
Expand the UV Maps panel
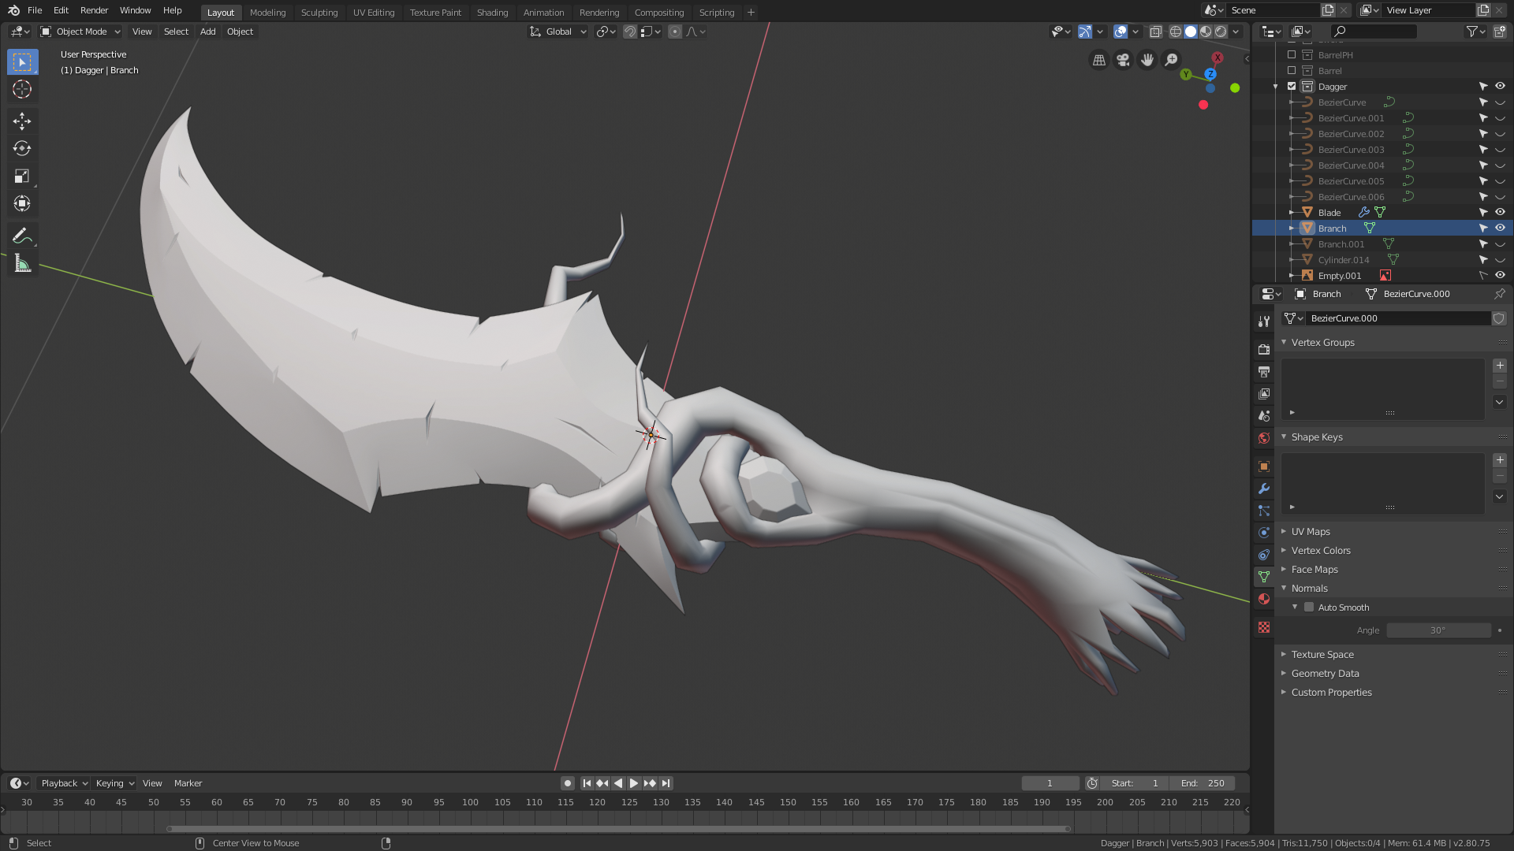click(1311, 532)
